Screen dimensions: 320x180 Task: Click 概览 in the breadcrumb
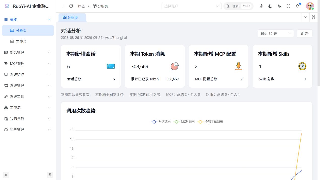[x=81, y=6]
